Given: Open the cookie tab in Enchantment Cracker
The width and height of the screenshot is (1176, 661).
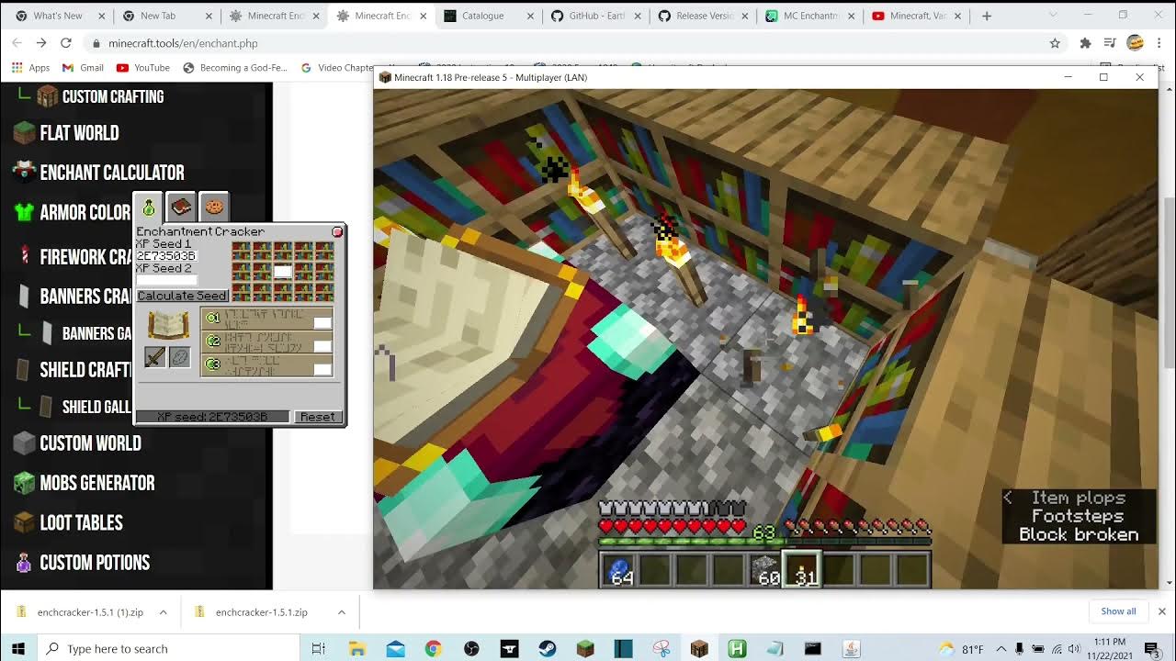Looking at the screenshot, I should [213, 207].
